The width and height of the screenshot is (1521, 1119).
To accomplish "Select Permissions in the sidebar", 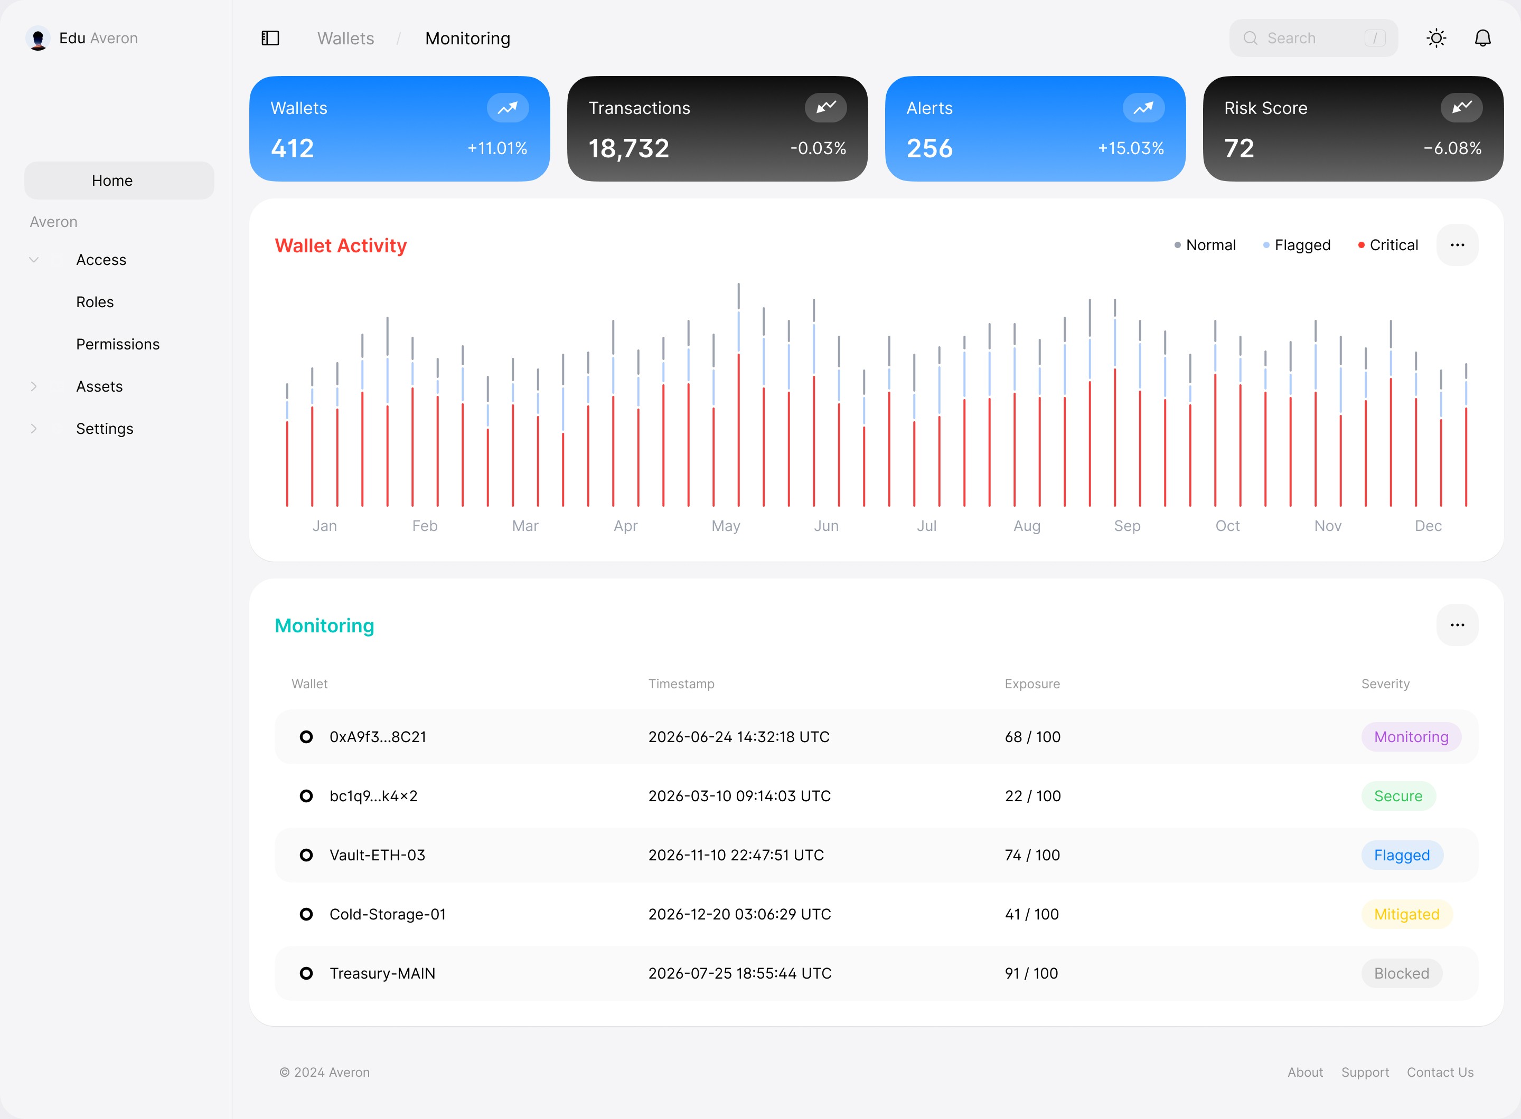I will coord(117,344).
